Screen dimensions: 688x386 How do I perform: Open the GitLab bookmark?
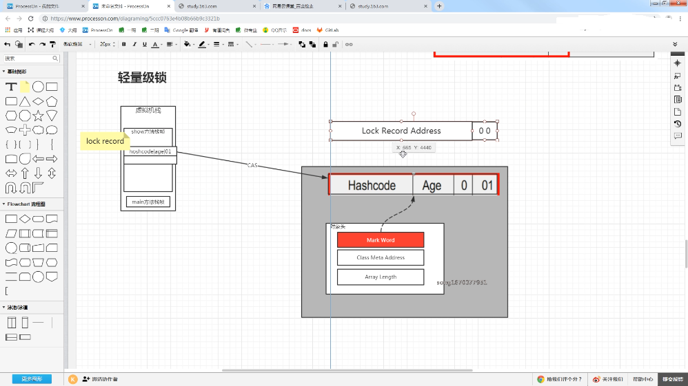[x=327, y=30]
